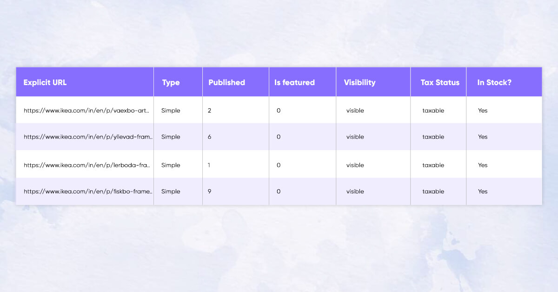Viewport: 558px width, 292px height.
Task: Click the In Stock? column header
Action: tap(494, 82)
